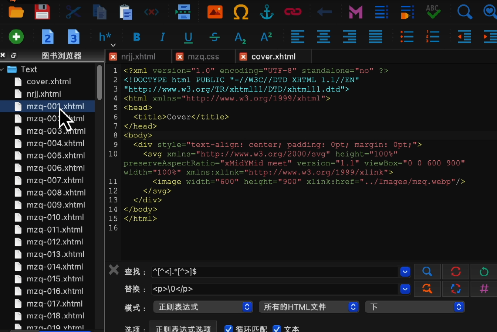497x332 pixels.
Task: Apply italic formatting with the I icon
Action: point(162,37)
